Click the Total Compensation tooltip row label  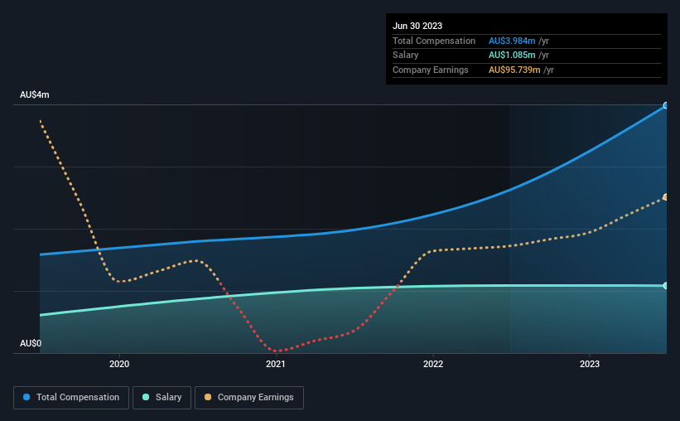(x=434, y=41)
